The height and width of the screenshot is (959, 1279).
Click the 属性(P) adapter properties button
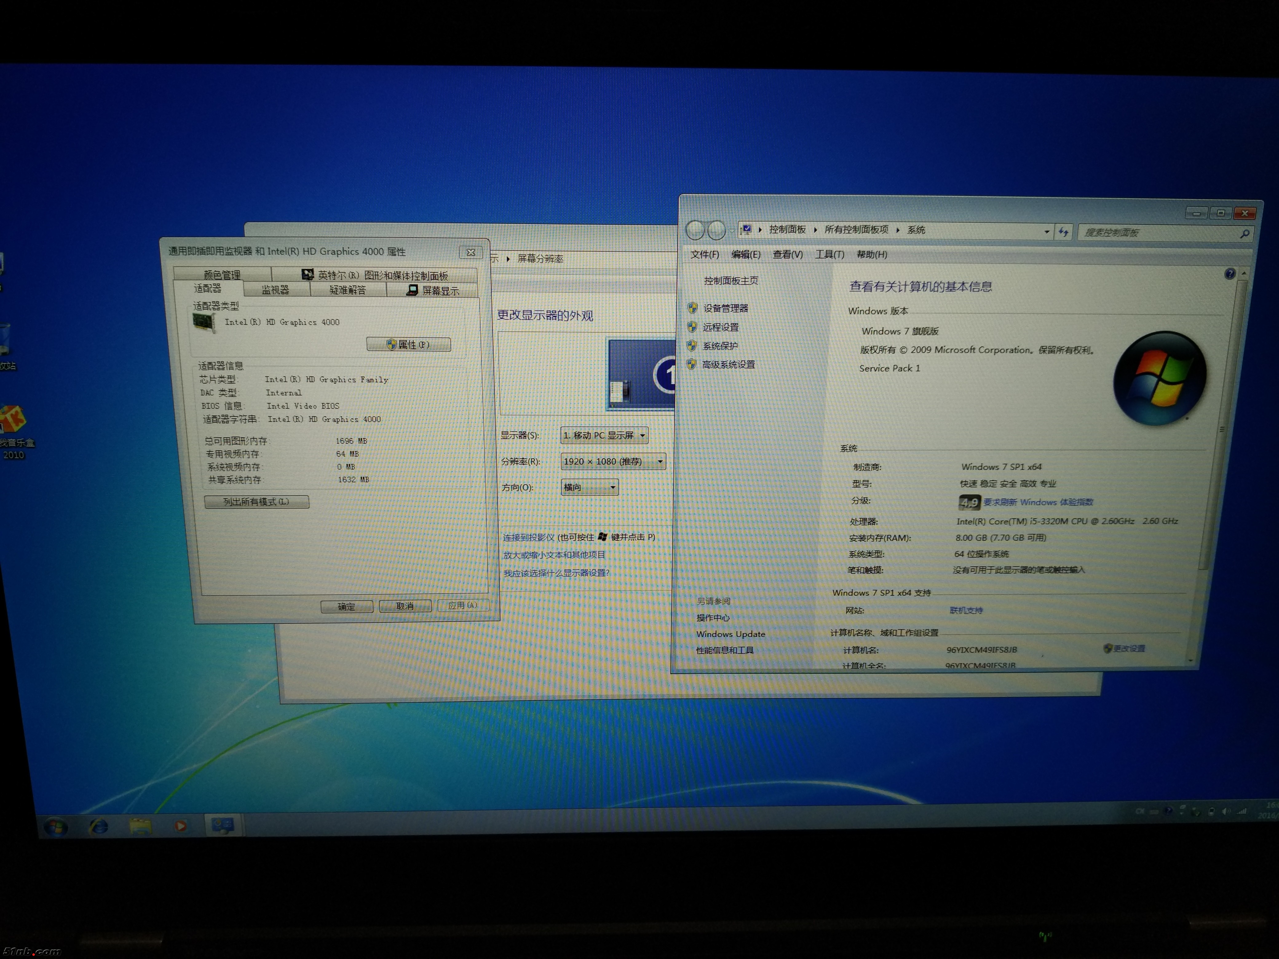click(408, 345)
